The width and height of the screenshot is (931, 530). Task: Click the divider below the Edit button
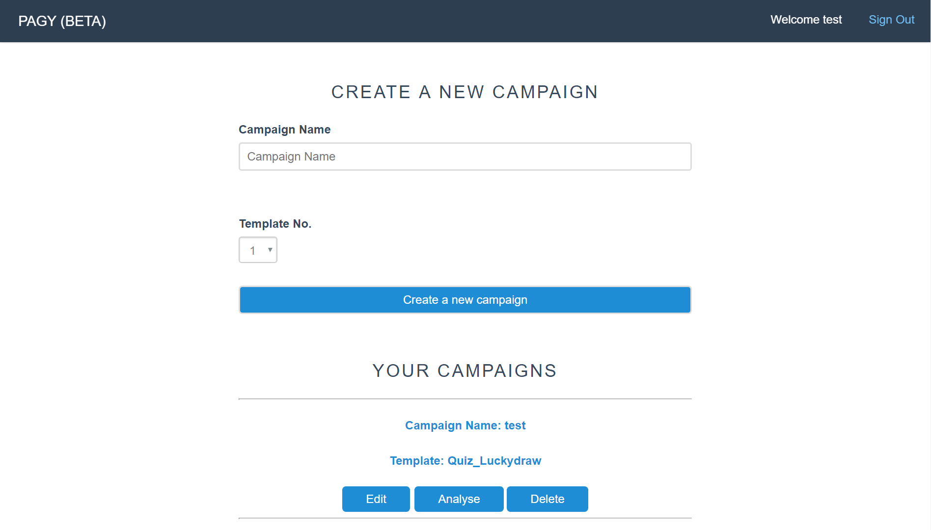pyautogui.click(x=465, y=518)
